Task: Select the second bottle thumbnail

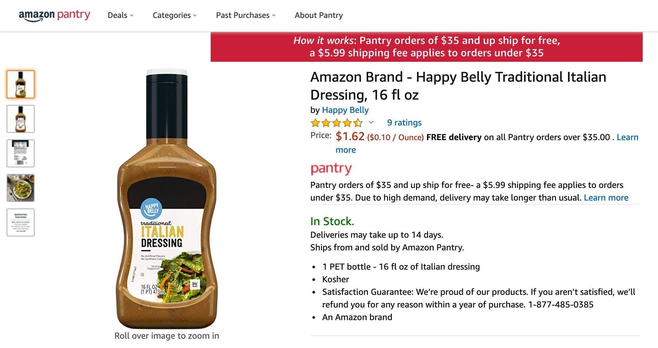Action: tap(21, 119)
